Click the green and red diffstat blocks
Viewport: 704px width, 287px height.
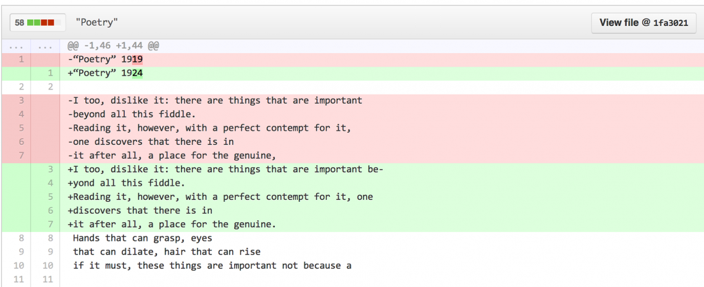tap(41, 23)
